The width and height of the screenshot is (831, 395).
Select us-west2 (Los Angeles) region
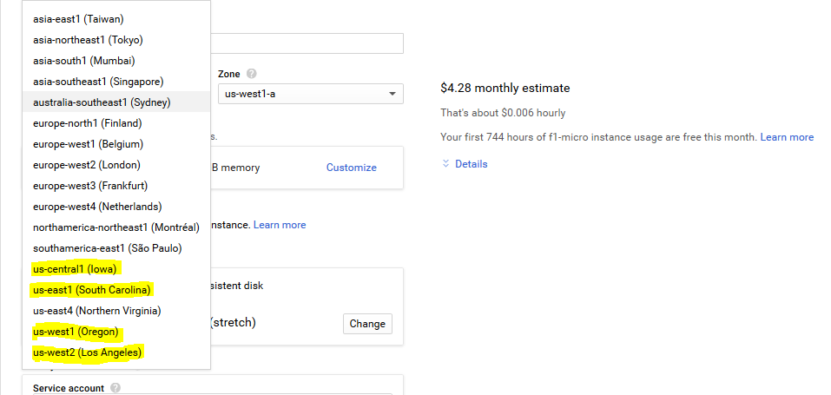[x=87, y=352]
